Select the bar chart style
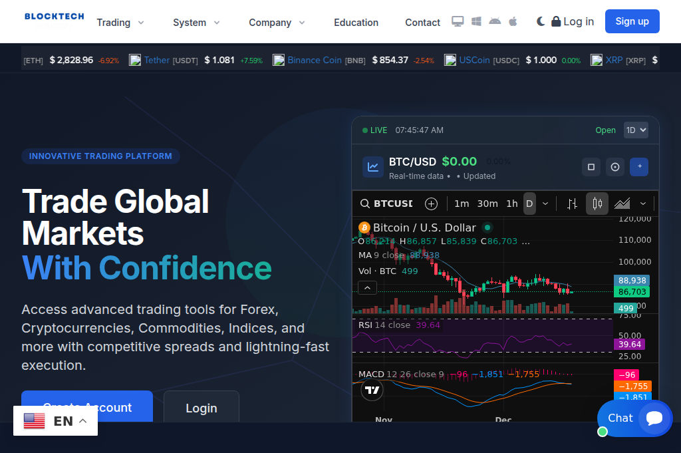The height and width of the screenshot is (453, 681). [573, 204]
